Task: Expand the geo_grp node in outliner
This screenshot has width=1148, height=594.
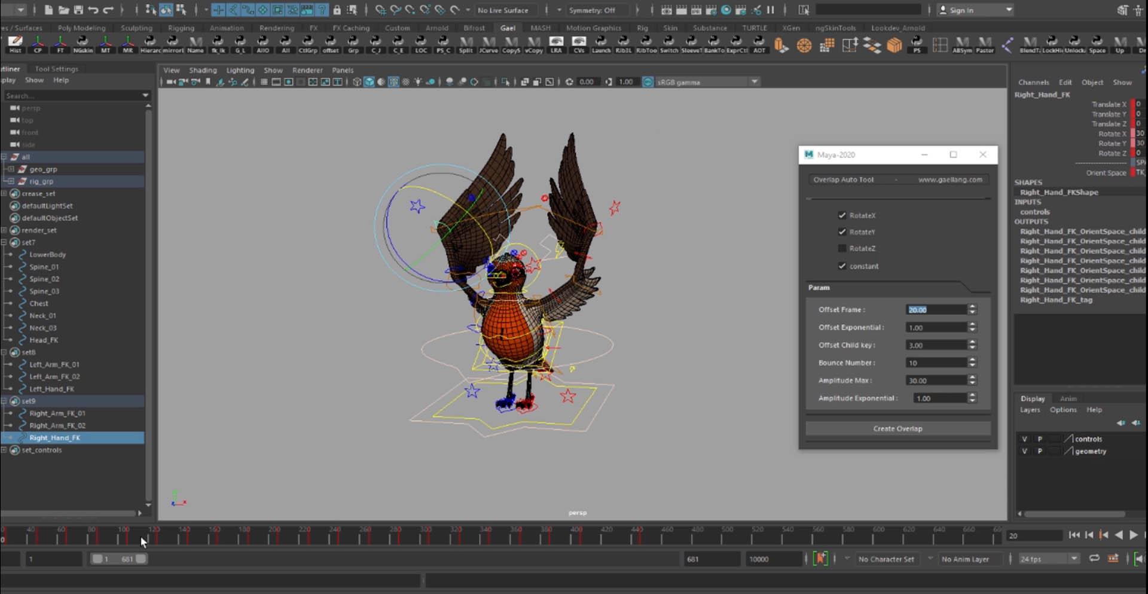Action: [x=11, y=169]
